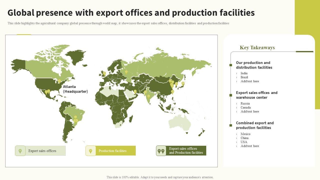The image size is (320, 180).
Task: Select the map pin in western Russia
Action: (126, 72)
